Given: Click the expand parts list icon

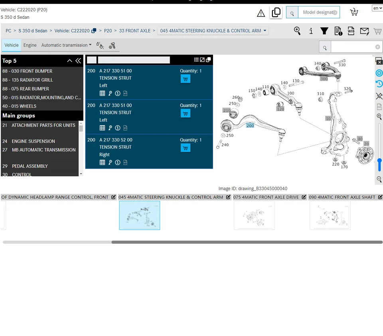Looking at the screenshot, I should (202, 60).
